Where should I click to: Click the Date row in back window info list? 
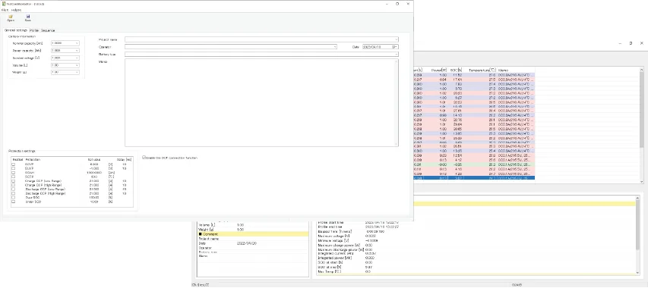point(253,243)
